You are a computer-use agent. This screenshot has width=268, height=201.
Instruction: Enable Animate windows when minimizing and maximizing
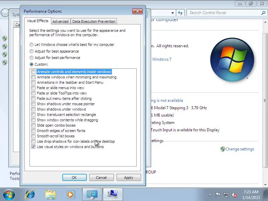click(x=33, y=77)
